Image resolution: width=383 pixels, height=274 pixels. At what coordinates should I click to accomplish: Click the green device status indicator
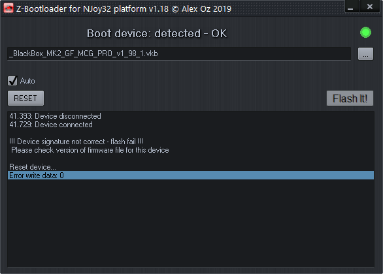(365, 33)
